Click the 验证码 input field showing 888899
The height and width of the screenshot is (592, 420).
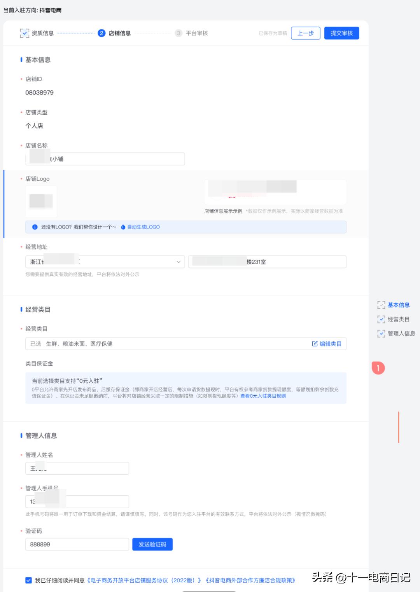[77, 544]
